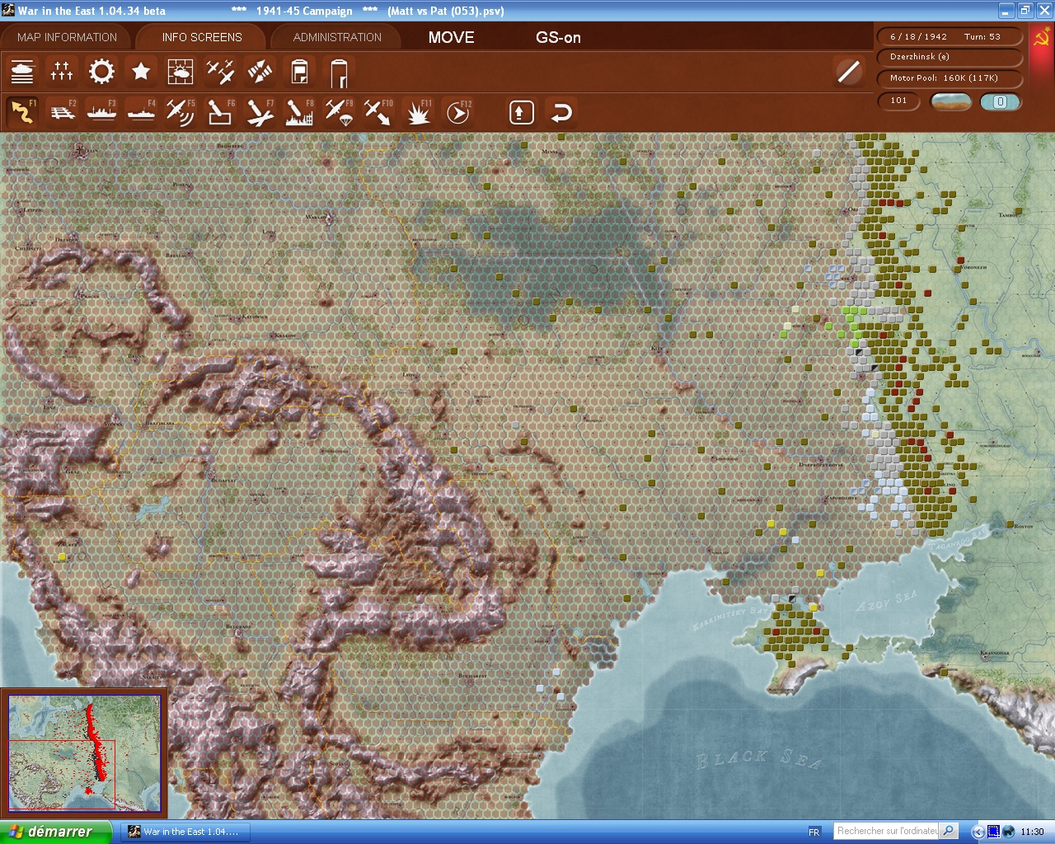Viewport: 1055px width, 844px height.
Task: Select the F6 bomb unit mode
Action: pyautogui.click(x=220, y=112)
